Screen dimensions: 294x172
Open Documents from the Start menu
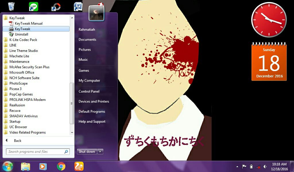(87, 40)
